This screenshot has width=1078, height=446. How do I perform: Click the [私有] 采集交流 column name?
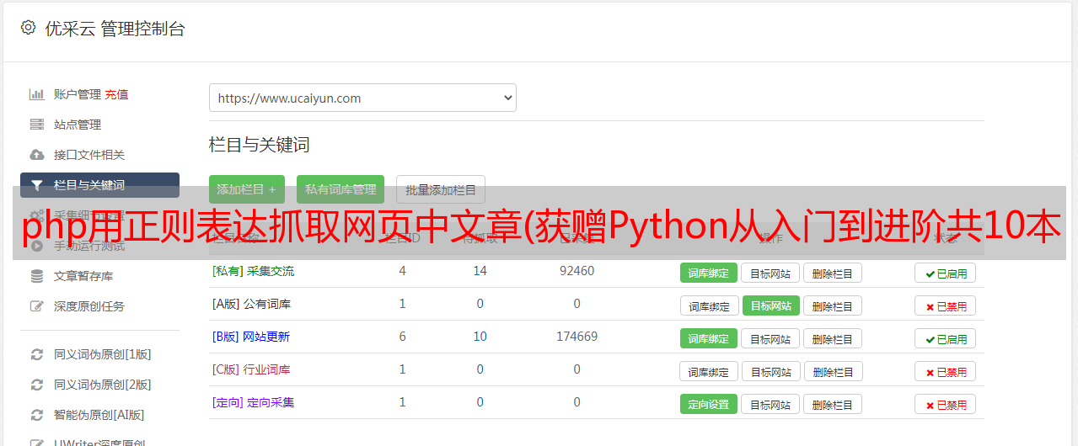[x=253, y=271]
